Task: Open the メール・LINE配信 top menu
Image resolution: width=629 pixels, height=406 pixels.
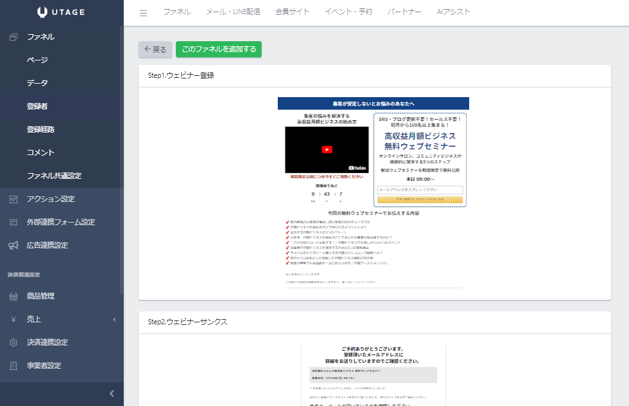Action: pyautogui.click(x=233, y=12)
